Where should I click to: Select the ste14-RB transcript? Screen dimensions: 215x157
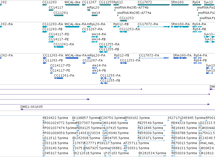[94, 42]
